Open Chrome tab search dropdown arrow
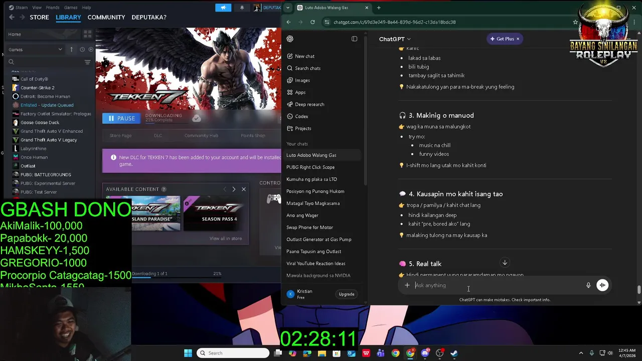Image resolution: width=642 pixels, height=361 pixels. (288, 8)
